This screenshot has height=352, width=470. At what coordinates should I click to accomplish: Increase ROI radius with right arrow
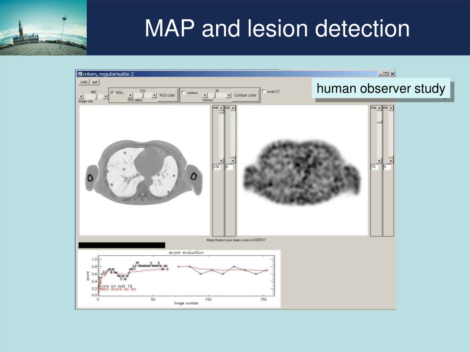point(154,95)
